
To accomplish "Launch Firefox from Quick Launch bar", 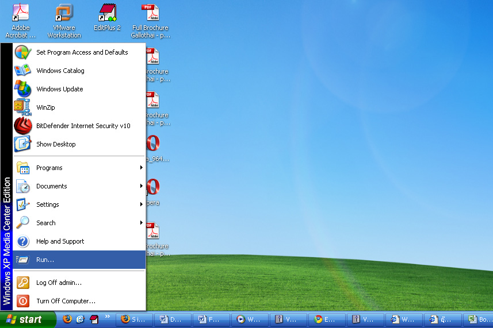I will (x=67, y=319).
